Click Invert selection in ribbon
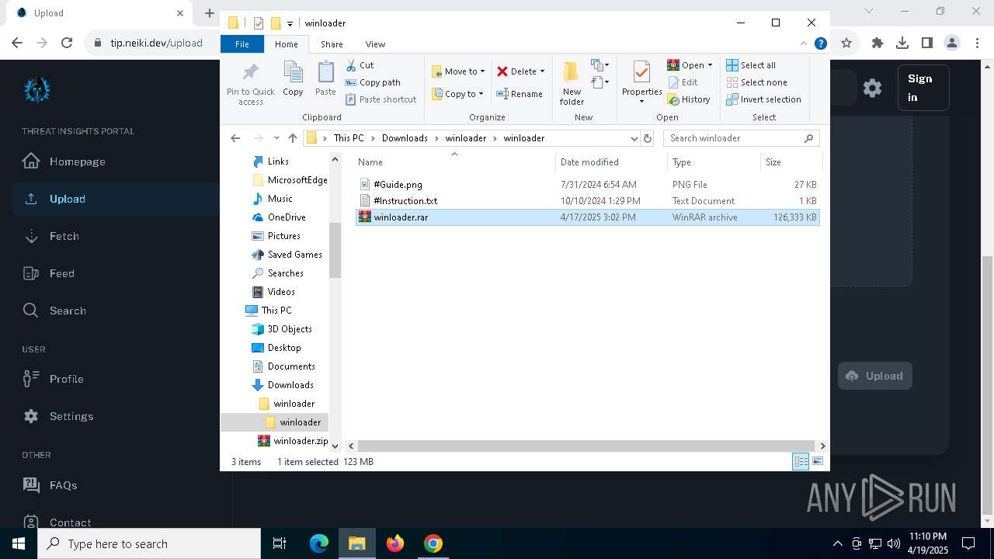Screen dimensions: 994x559 pyautogui.click(x=763, y=99)
